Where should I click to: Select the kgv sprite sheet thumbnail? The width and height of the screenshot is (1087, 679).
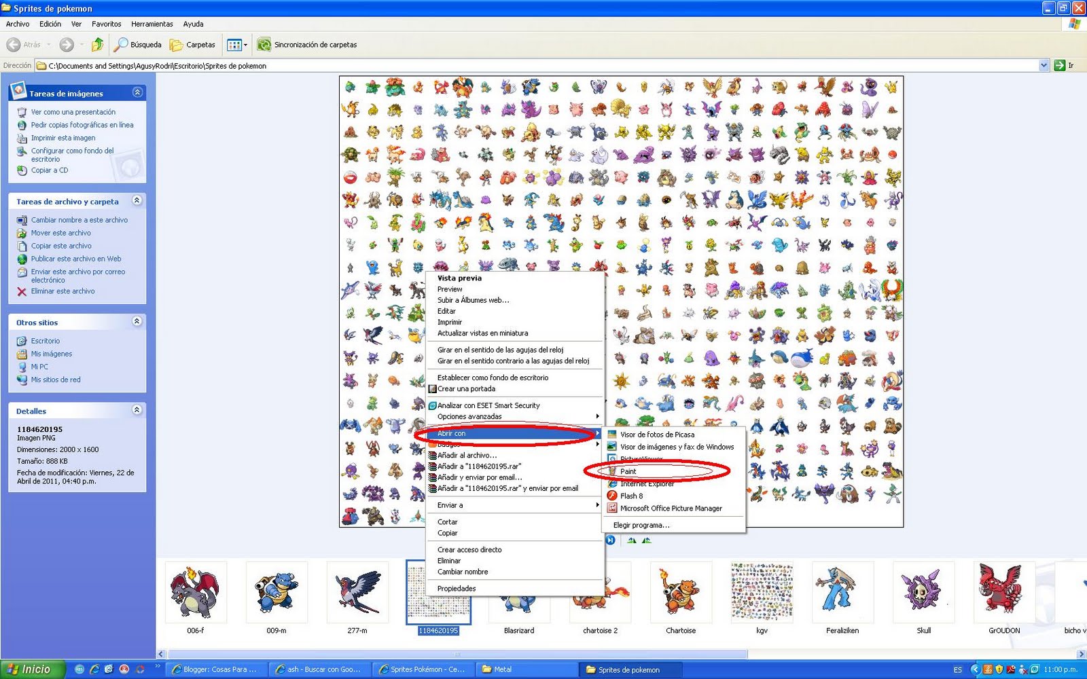click(762, 593)
